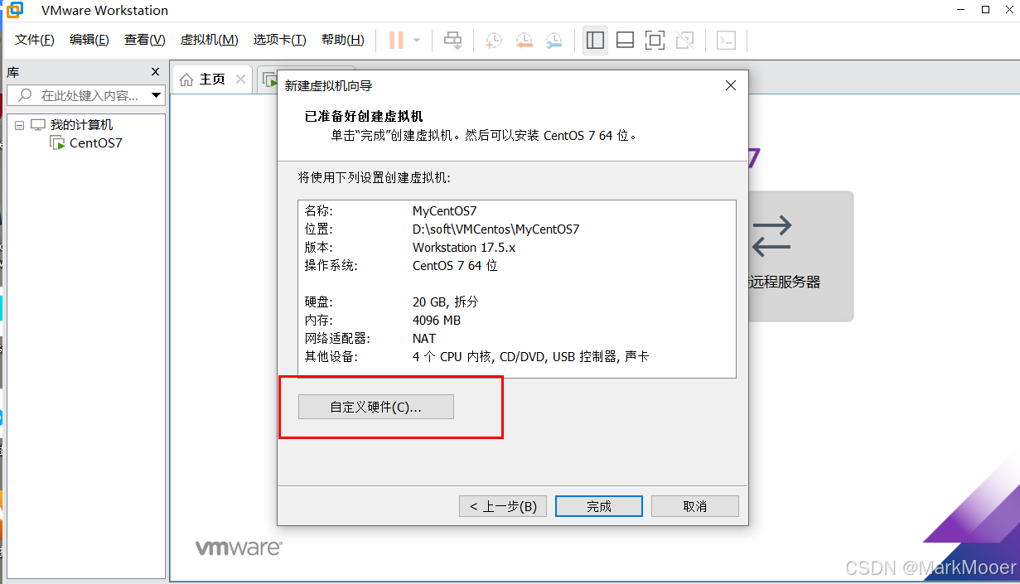Screen dimensions: 1020x584
Task: Click the console view toolbar icon
Action: coord(726,40)
